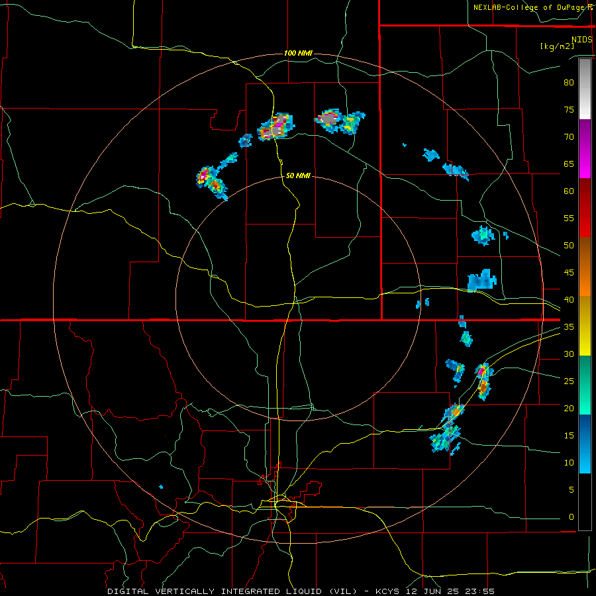596x596 pixels.
Task: Pick the gray-white top segment of color bar
Action: pyautogui.click(x=585, y=89)
